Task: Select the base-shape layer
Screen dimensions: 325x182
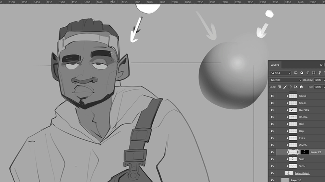Action: pyautogui.click(x=302, y=173)
